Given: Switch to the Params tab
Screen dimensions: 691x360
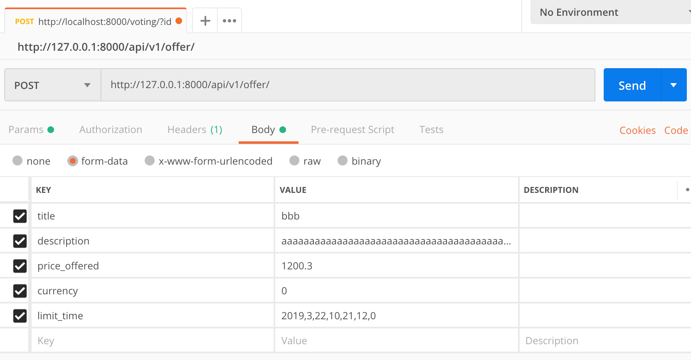Looking at the screenshot, I should [x=31, y=130].
